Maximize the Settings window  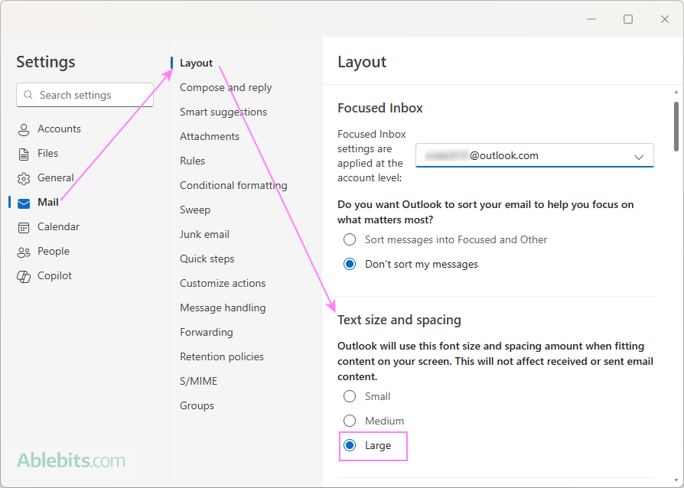pos(628,19)
